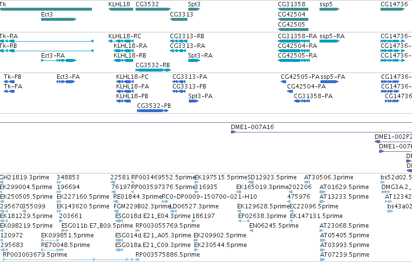Open the KLHL18-PC protein label
The width and height of the screenshot is (412, 262).
tap(132, 77)
